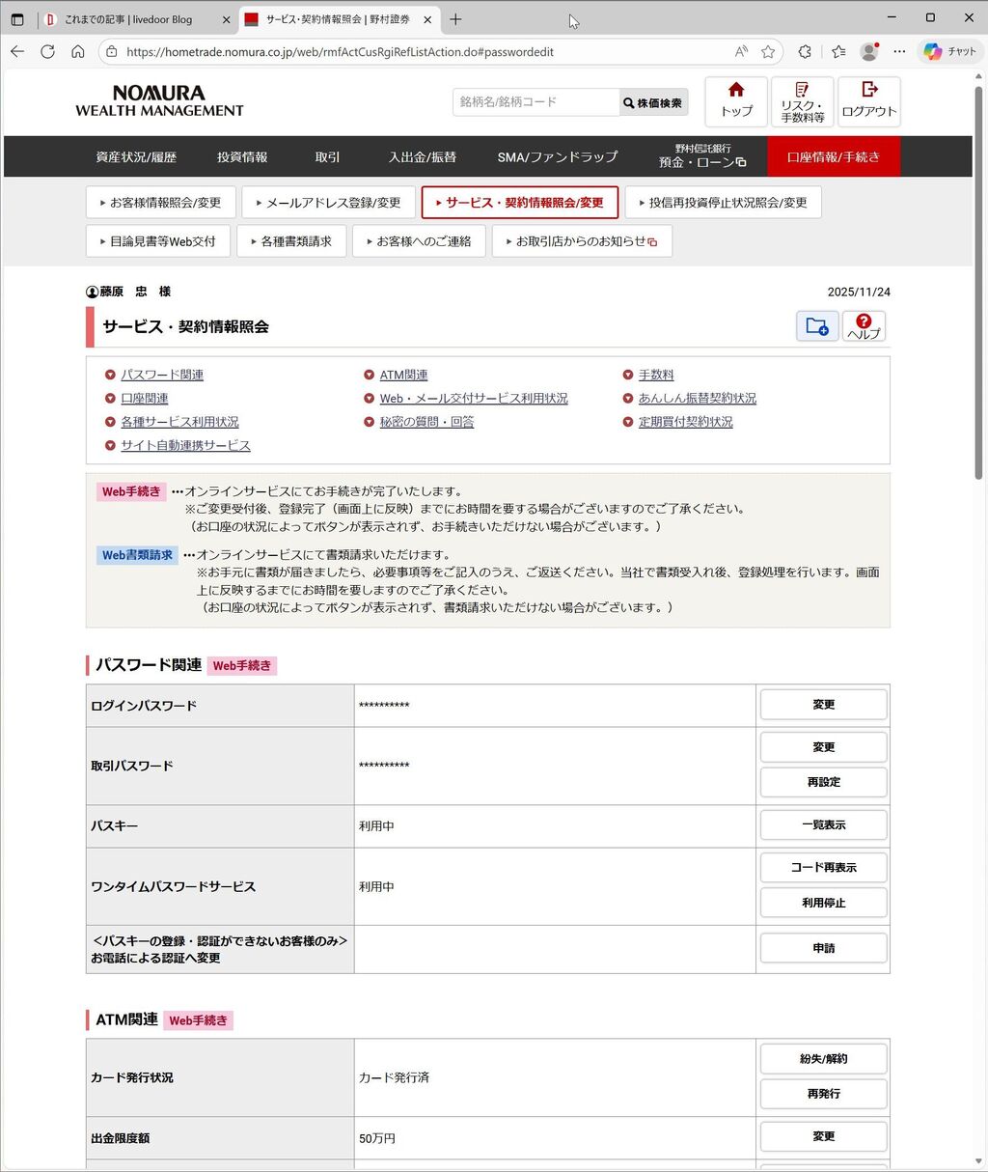The width and height of the screenshot is (988, 1172).
Task: Click the Nomura Wealth Management logo
Action: pyautogui.click(x=159, y=101)
